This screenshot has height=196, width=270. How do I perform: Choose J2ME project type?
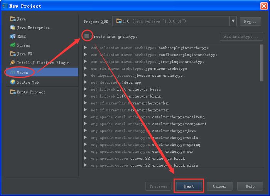[42, 36]
